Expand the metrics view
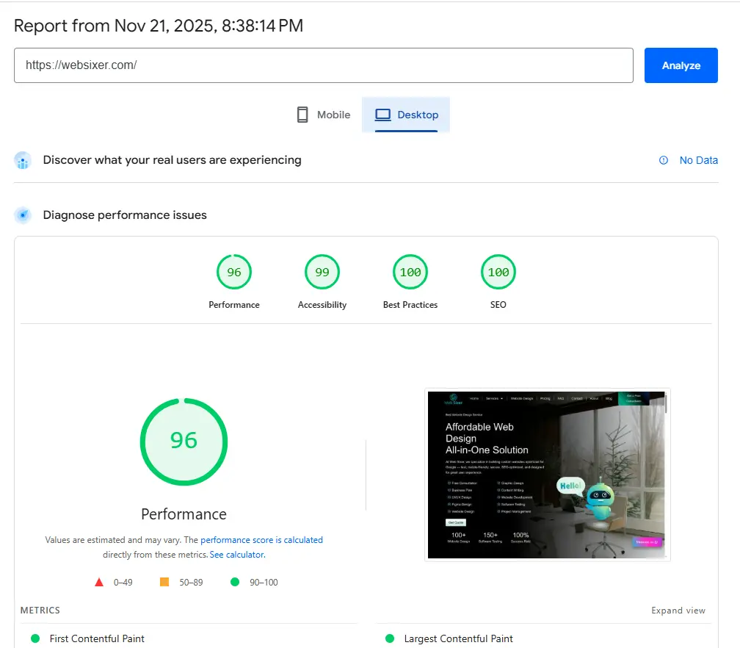The width and height of the screenshot is (740, 648). (x=678, y=611)
